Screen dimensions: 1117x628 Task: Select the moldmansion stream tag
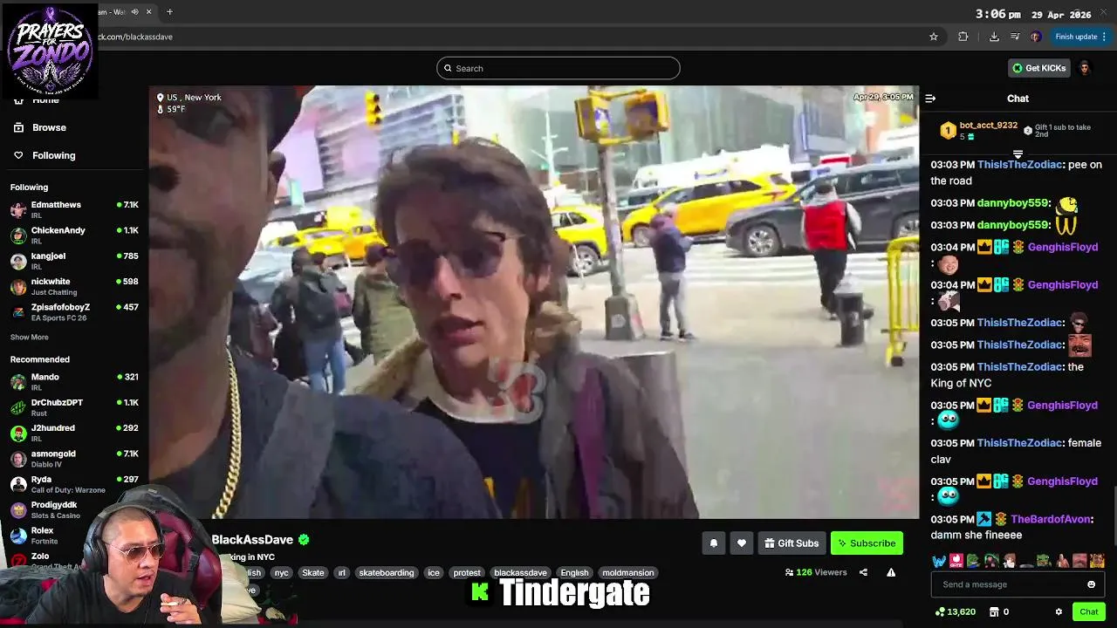627,573
